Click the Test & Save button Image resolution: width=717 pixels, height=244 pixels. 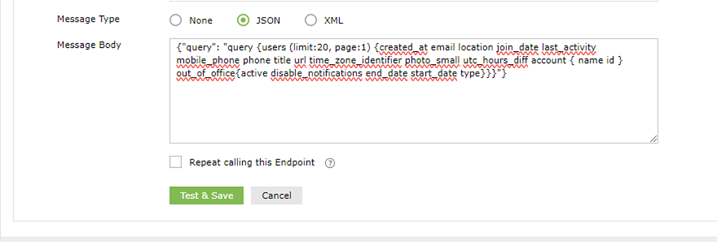pos(206,195)
